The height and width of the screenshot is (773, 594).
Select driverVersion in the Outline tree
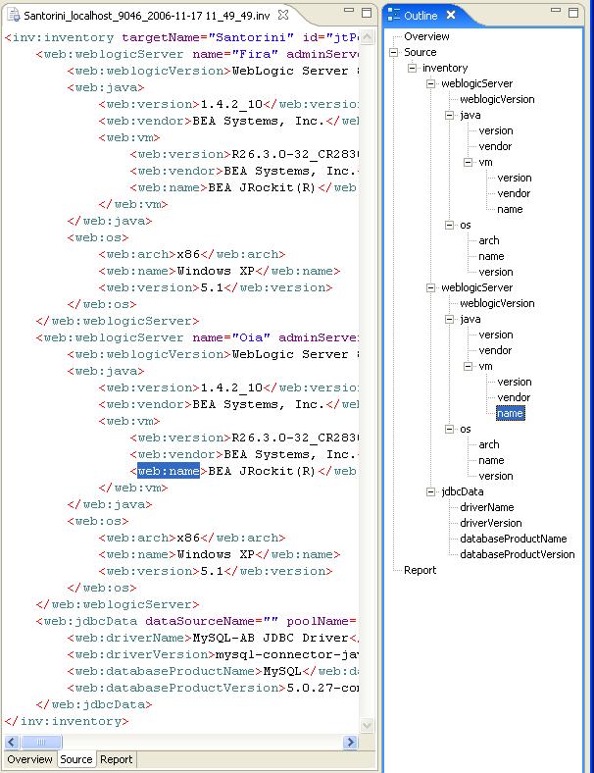(490, 523)
